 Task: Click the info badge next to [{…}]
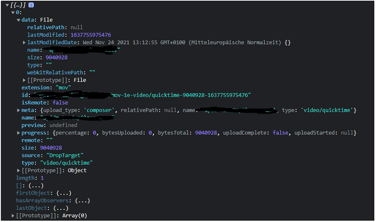pyautogui.click(x=31, y=5)
